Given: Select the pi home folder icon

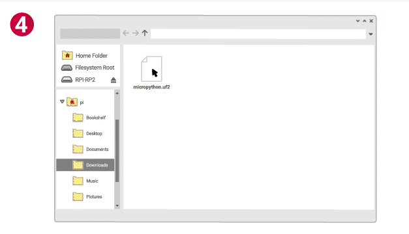Looking at the screenshot, I should [72, 101].
